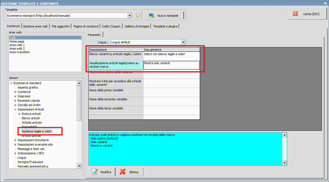Image resolution: width=329 pixels, height=182 pixels.
Task: Select Tutti in the Aree web list
Action: [45, 38]
